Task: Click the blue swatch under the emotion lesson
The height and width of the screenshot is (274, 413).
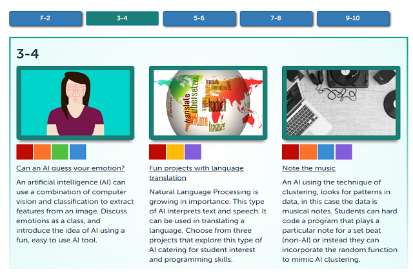Action: point(77,152)
